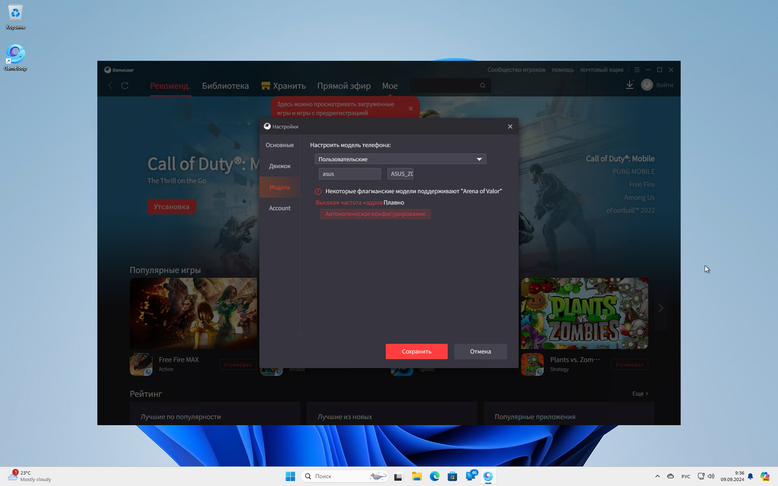Click the Gameloop taskbar icon
The width and height of the screenshot is (778, 486).
(488, 476)
